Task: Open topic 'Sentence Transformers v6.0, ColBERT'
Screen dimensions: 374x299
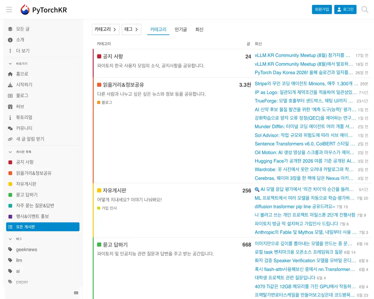Action: [305, 144]
